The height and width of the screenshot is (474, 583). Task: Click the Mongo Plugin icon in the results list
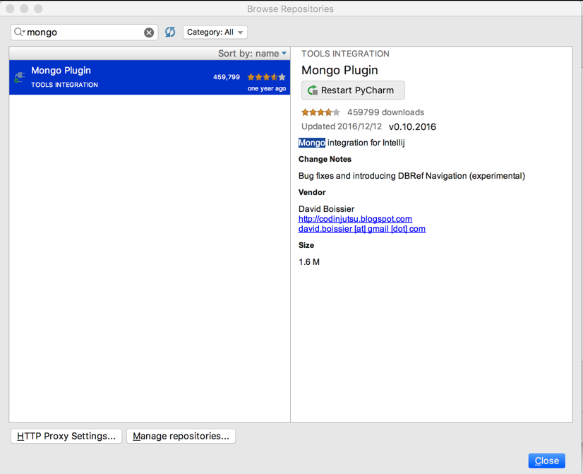point(19,77)
